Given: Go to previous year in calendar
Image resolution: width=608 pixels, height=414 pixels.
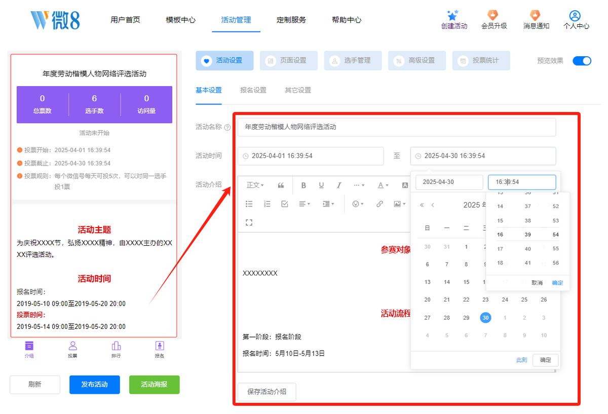Looking at the screenshot, I should point(422,205).
